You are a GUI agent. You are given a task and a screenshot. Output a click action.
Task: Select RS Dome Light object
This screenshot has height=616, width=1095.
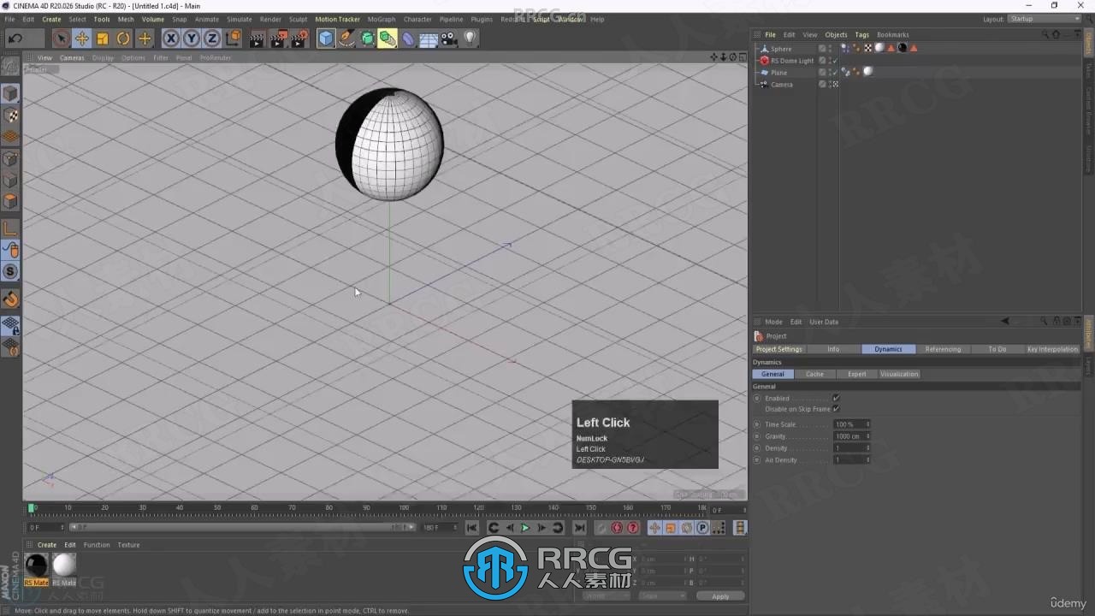(792, 61)
